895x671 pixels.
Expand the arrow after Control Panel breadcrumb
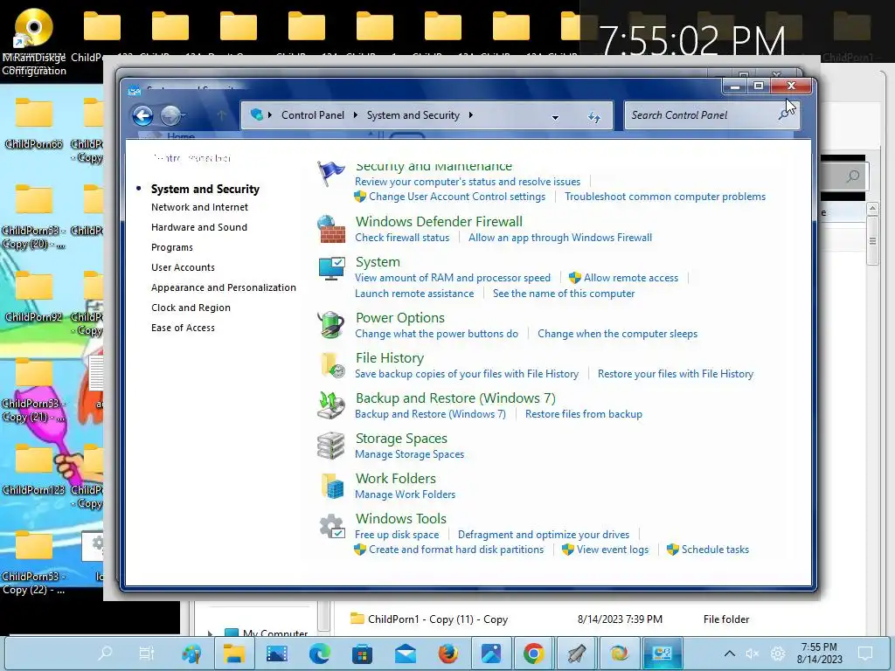point(355,115)
